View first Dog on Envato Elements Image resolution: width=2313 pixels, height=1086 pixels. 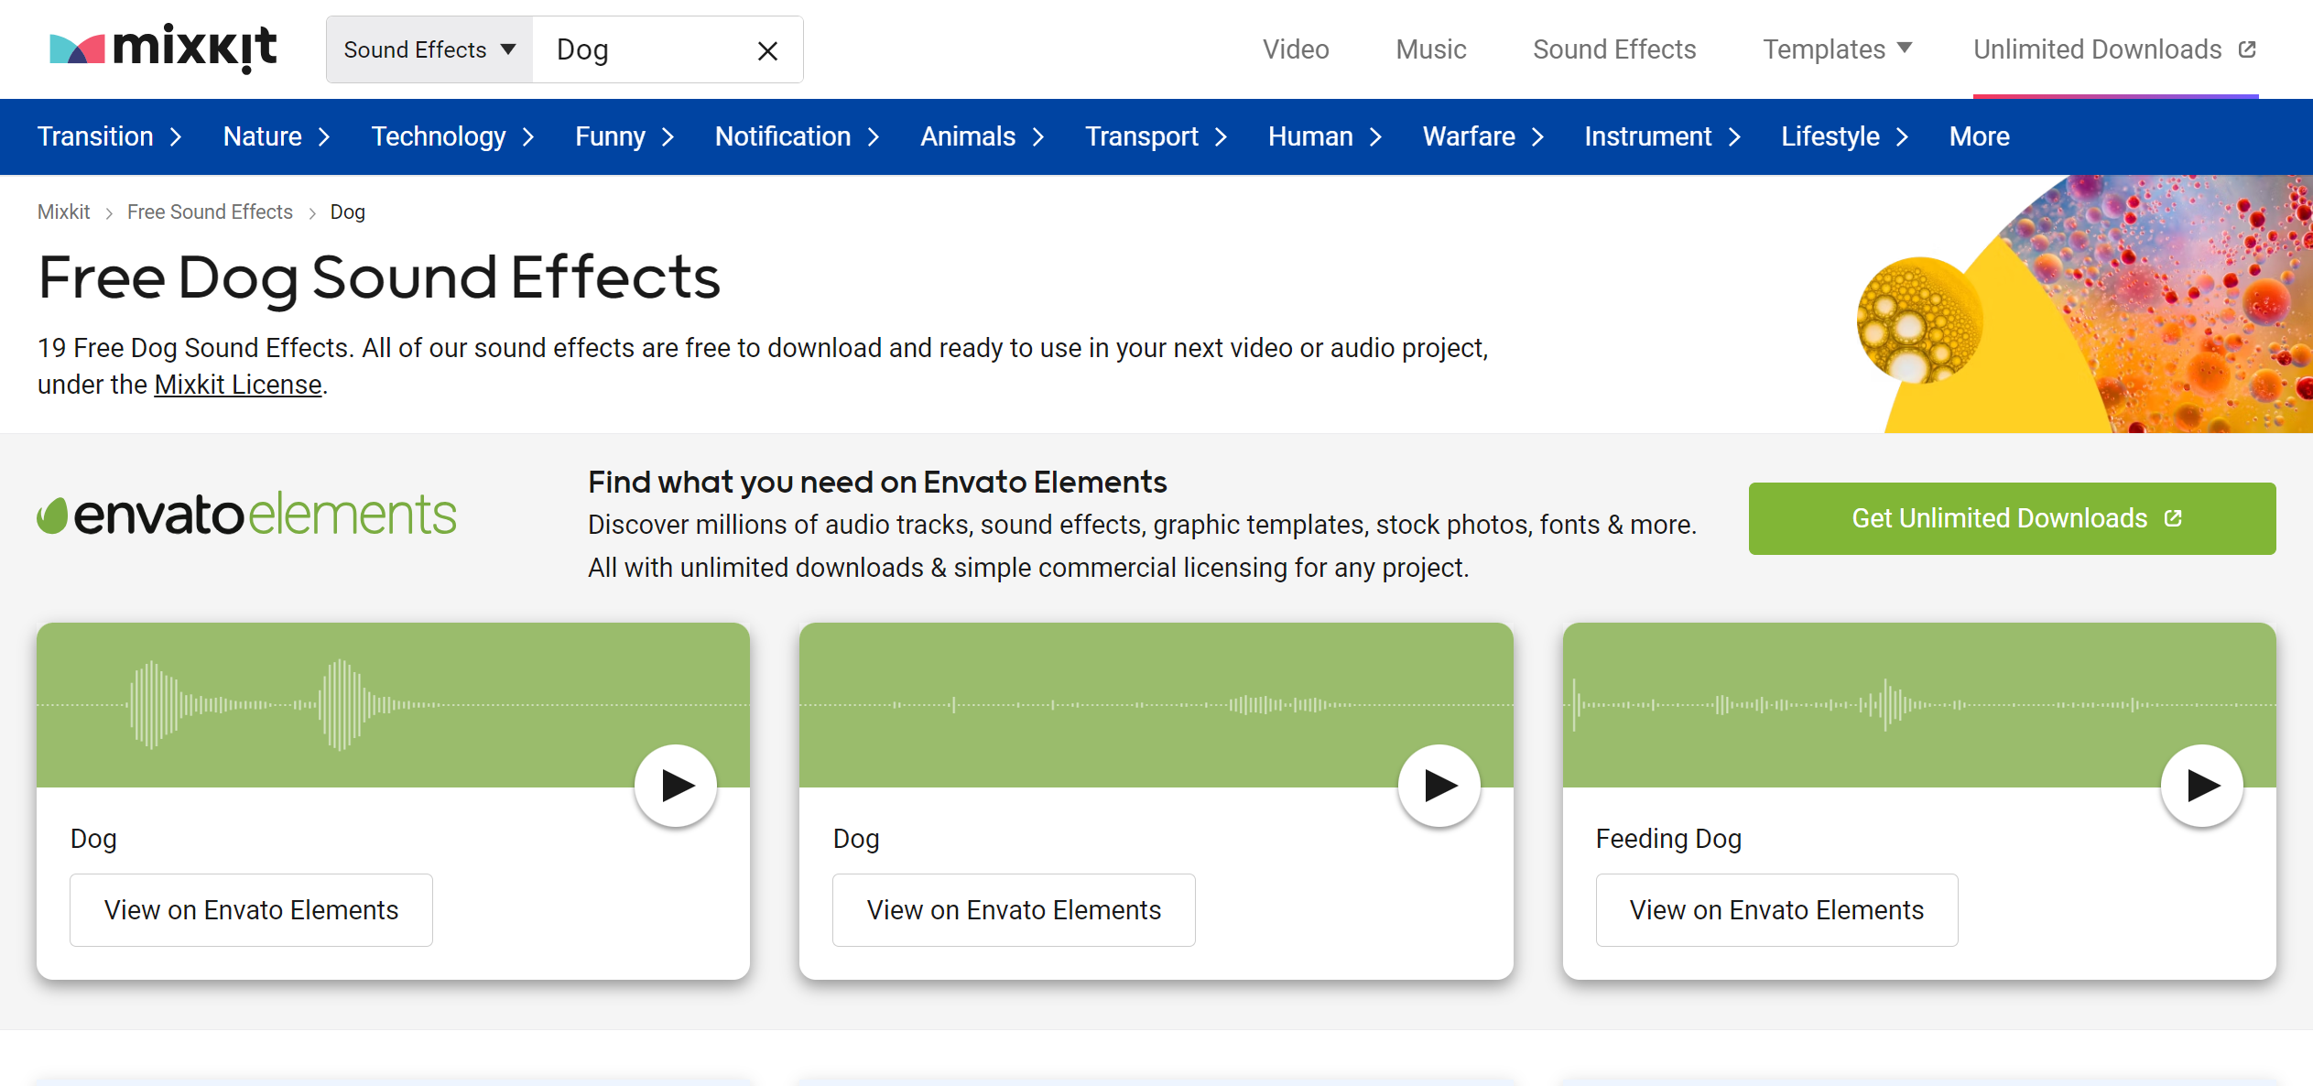pos(251,909)
